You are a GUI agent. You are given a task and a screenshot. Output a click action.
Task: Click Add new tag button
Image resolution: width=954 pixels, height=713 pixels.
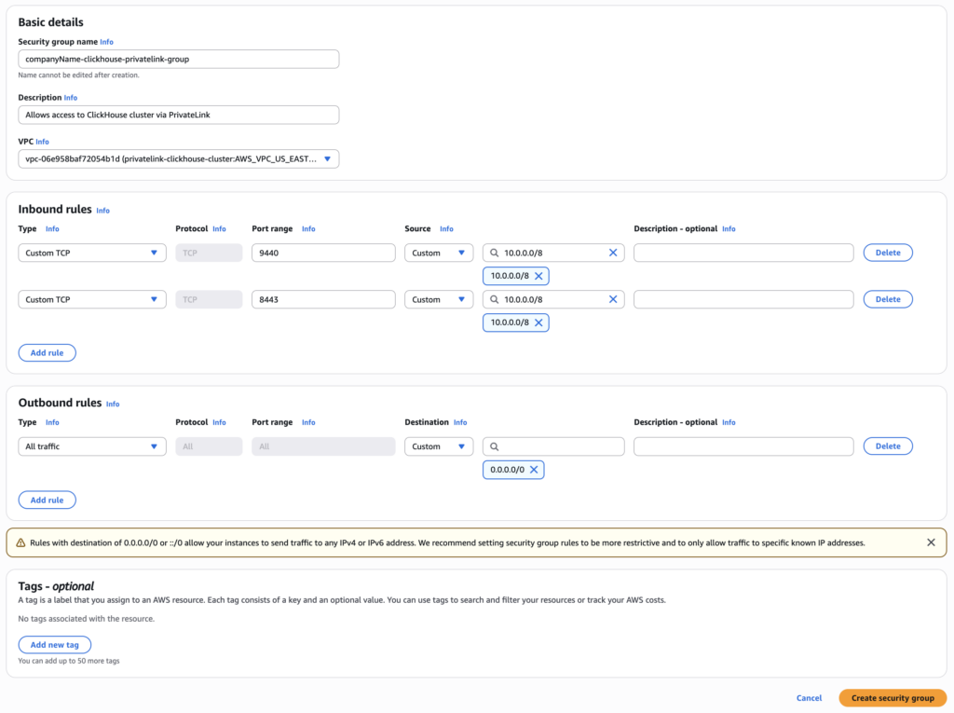(54, 645)
